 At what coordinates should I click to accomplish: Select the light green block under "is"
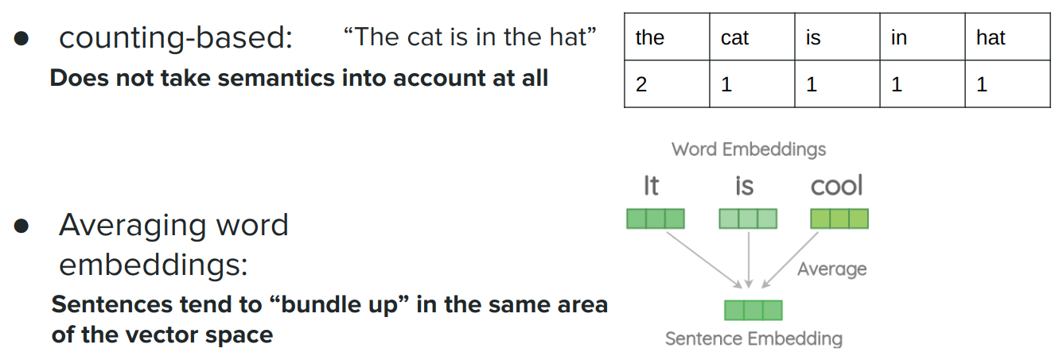click(747, 219)
